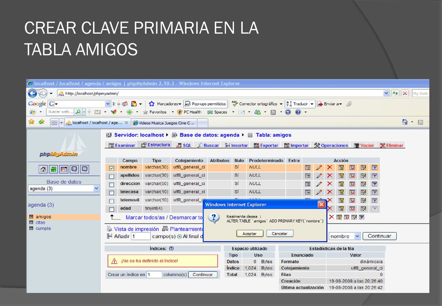Open the cumple table in sidebar
This screenshot has width=442, height=306.
43,228
